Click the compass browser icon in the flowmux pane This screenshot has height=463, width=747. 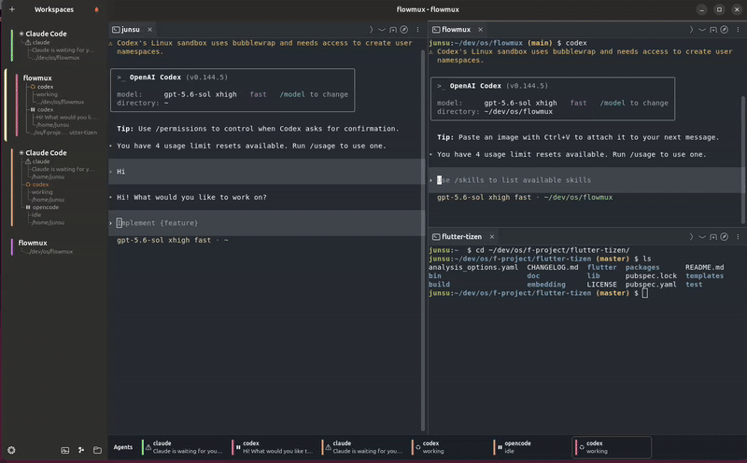click(725, 30)
